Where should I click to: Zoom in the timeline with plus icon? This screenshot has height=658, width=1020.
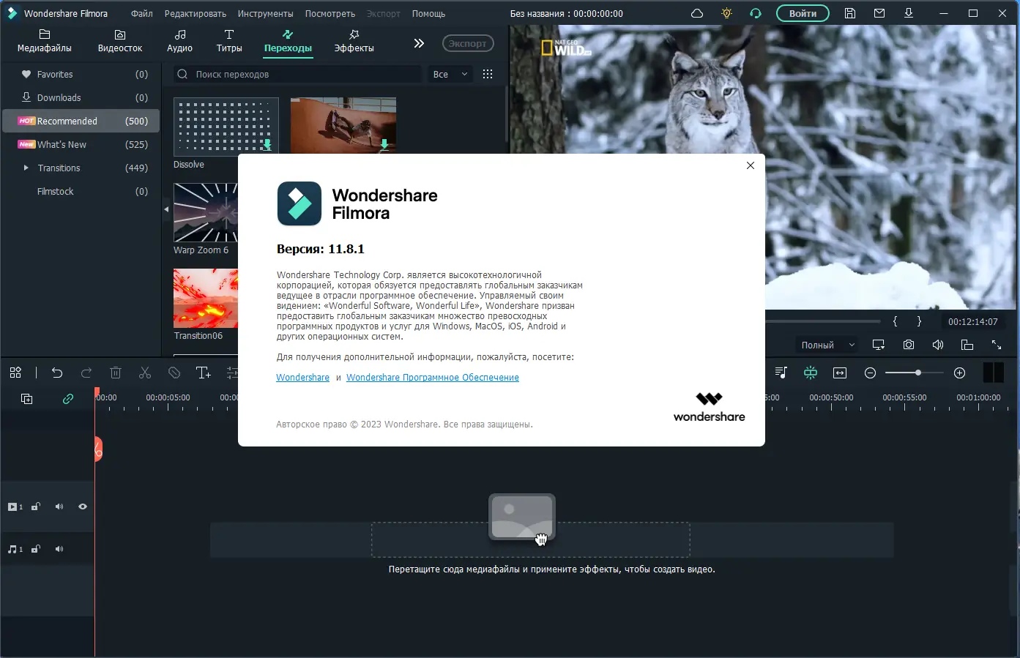click(x=960, y=373)
